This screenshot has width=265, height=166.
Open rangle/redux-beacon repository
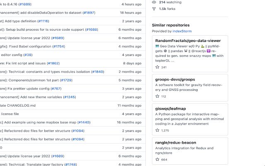pyautogui.click(x=176, y=143)
